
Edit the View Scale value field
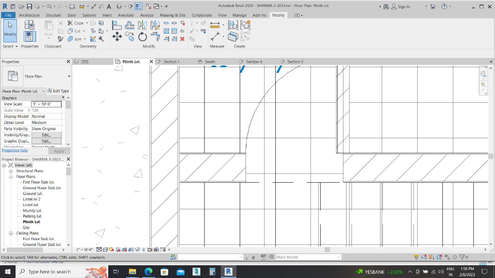pyautogui.click(x=46, y=104)
